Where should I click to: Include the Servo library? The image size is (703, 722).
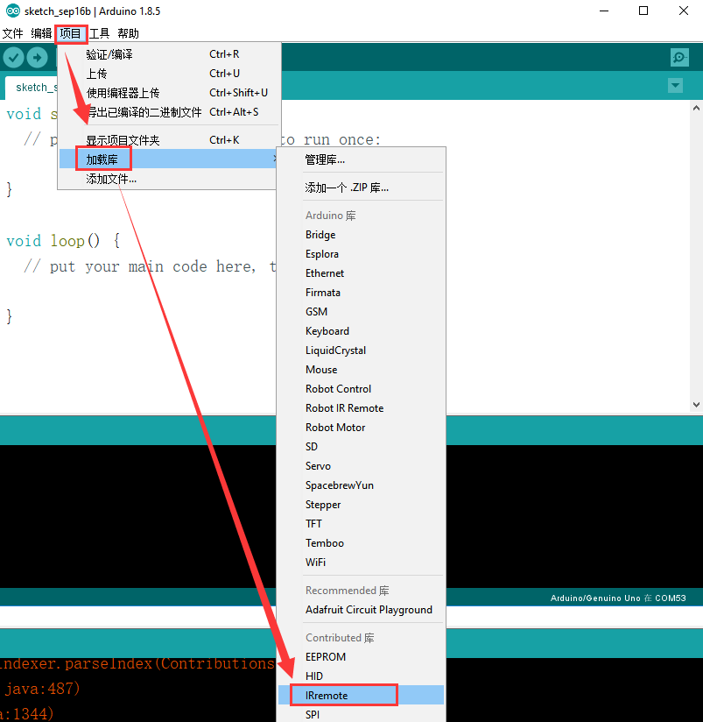[362, 466]
